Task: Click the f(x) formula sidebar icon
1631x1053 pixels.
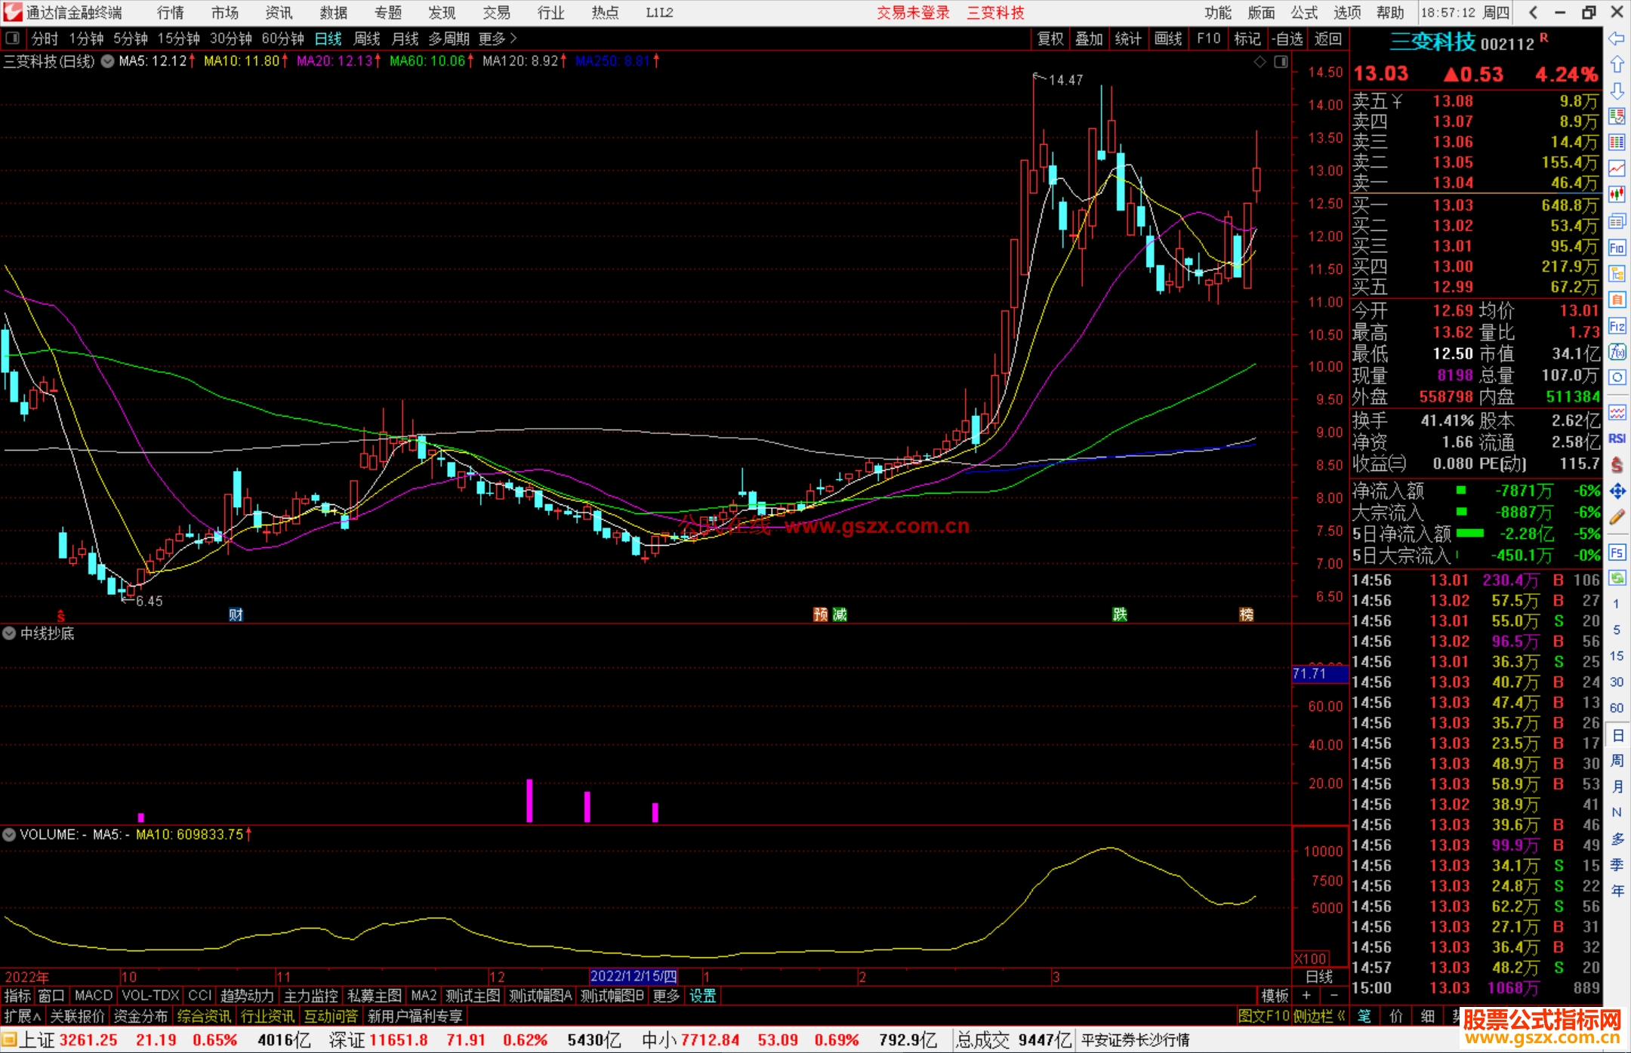Action: pos(1617,352)
